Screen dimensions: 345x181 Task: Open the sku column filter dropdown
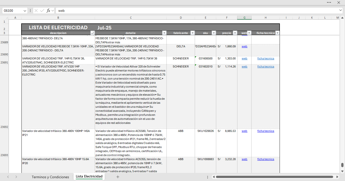click(214, 33)
